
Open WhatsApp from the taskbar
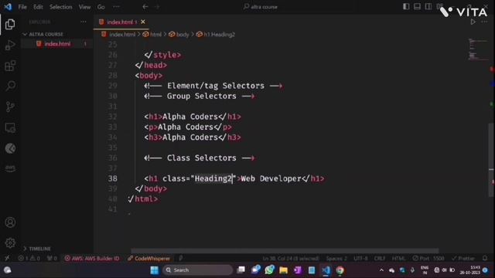(269, 270)
